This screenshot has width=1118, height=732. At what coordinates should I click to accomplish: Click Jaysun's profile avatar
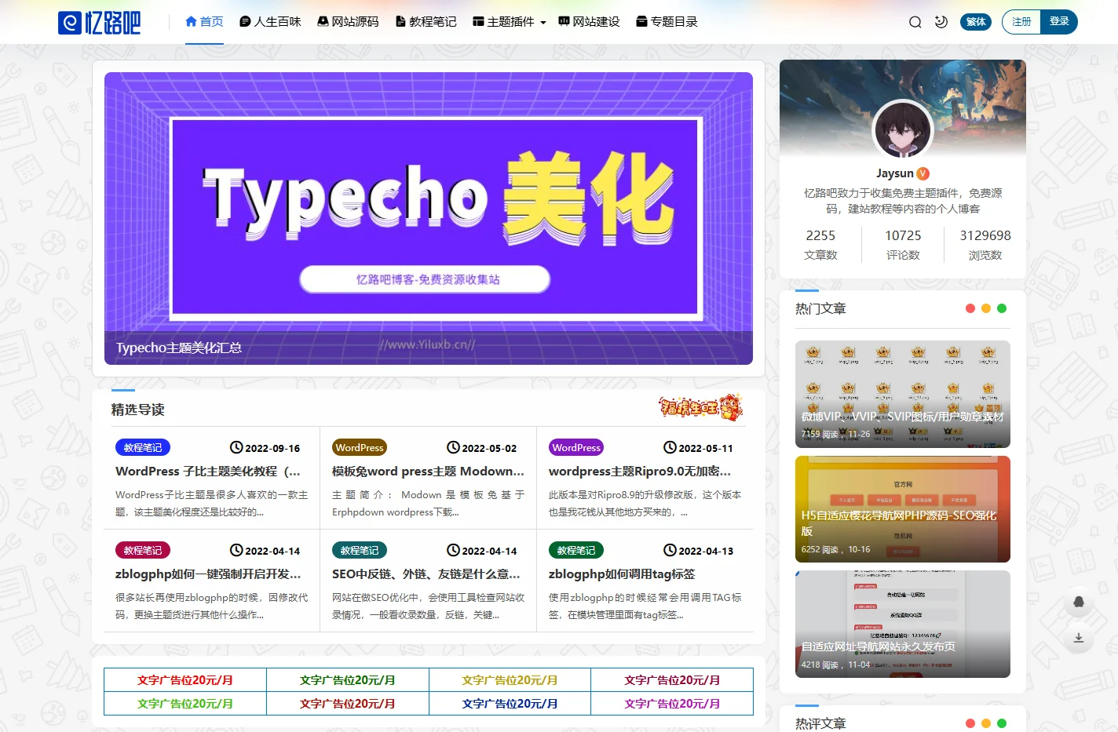coord(903,130)
